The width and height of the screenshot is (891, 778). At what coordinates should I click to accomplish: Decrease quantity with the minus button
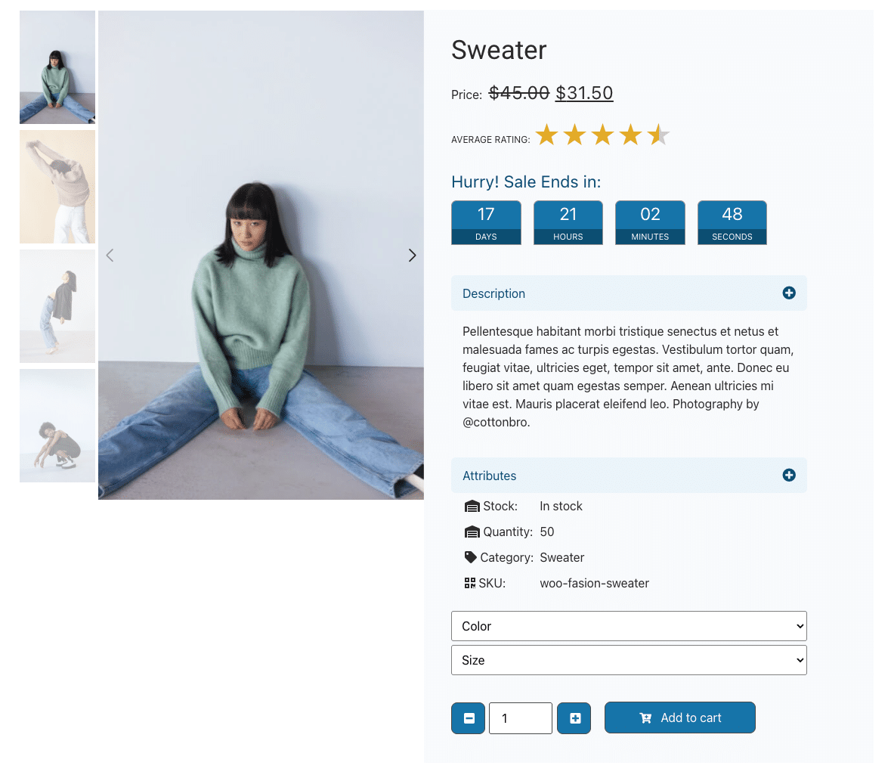[469, 718]
